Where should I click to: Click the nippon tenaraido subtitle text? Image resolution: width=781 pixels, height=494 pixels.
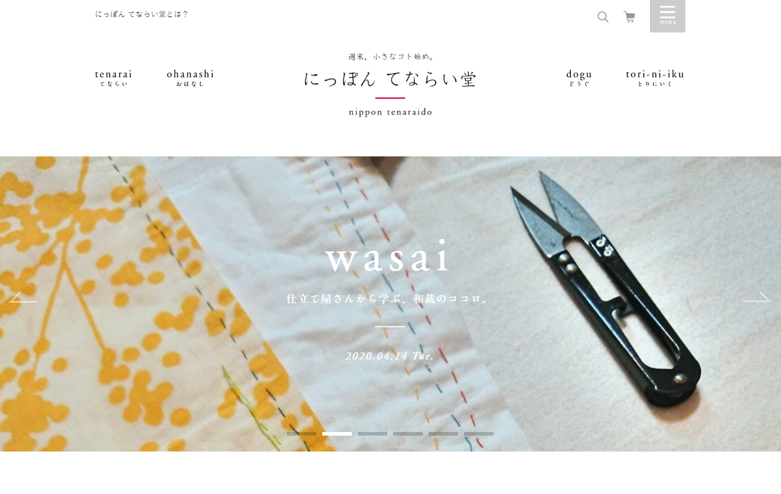(x=390, y=112)
